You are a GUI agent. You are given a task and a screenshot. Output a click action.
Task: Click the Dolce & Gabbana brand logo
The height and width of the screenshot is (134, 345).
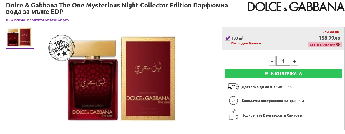pyautogui.click(x=296, y=7)
